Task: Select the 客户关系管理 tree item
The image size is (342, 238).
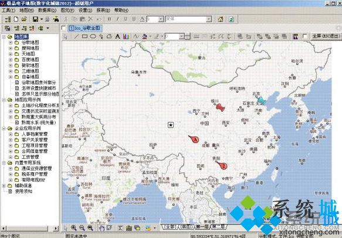Action: pyautogui.click(x=35, y=140)
